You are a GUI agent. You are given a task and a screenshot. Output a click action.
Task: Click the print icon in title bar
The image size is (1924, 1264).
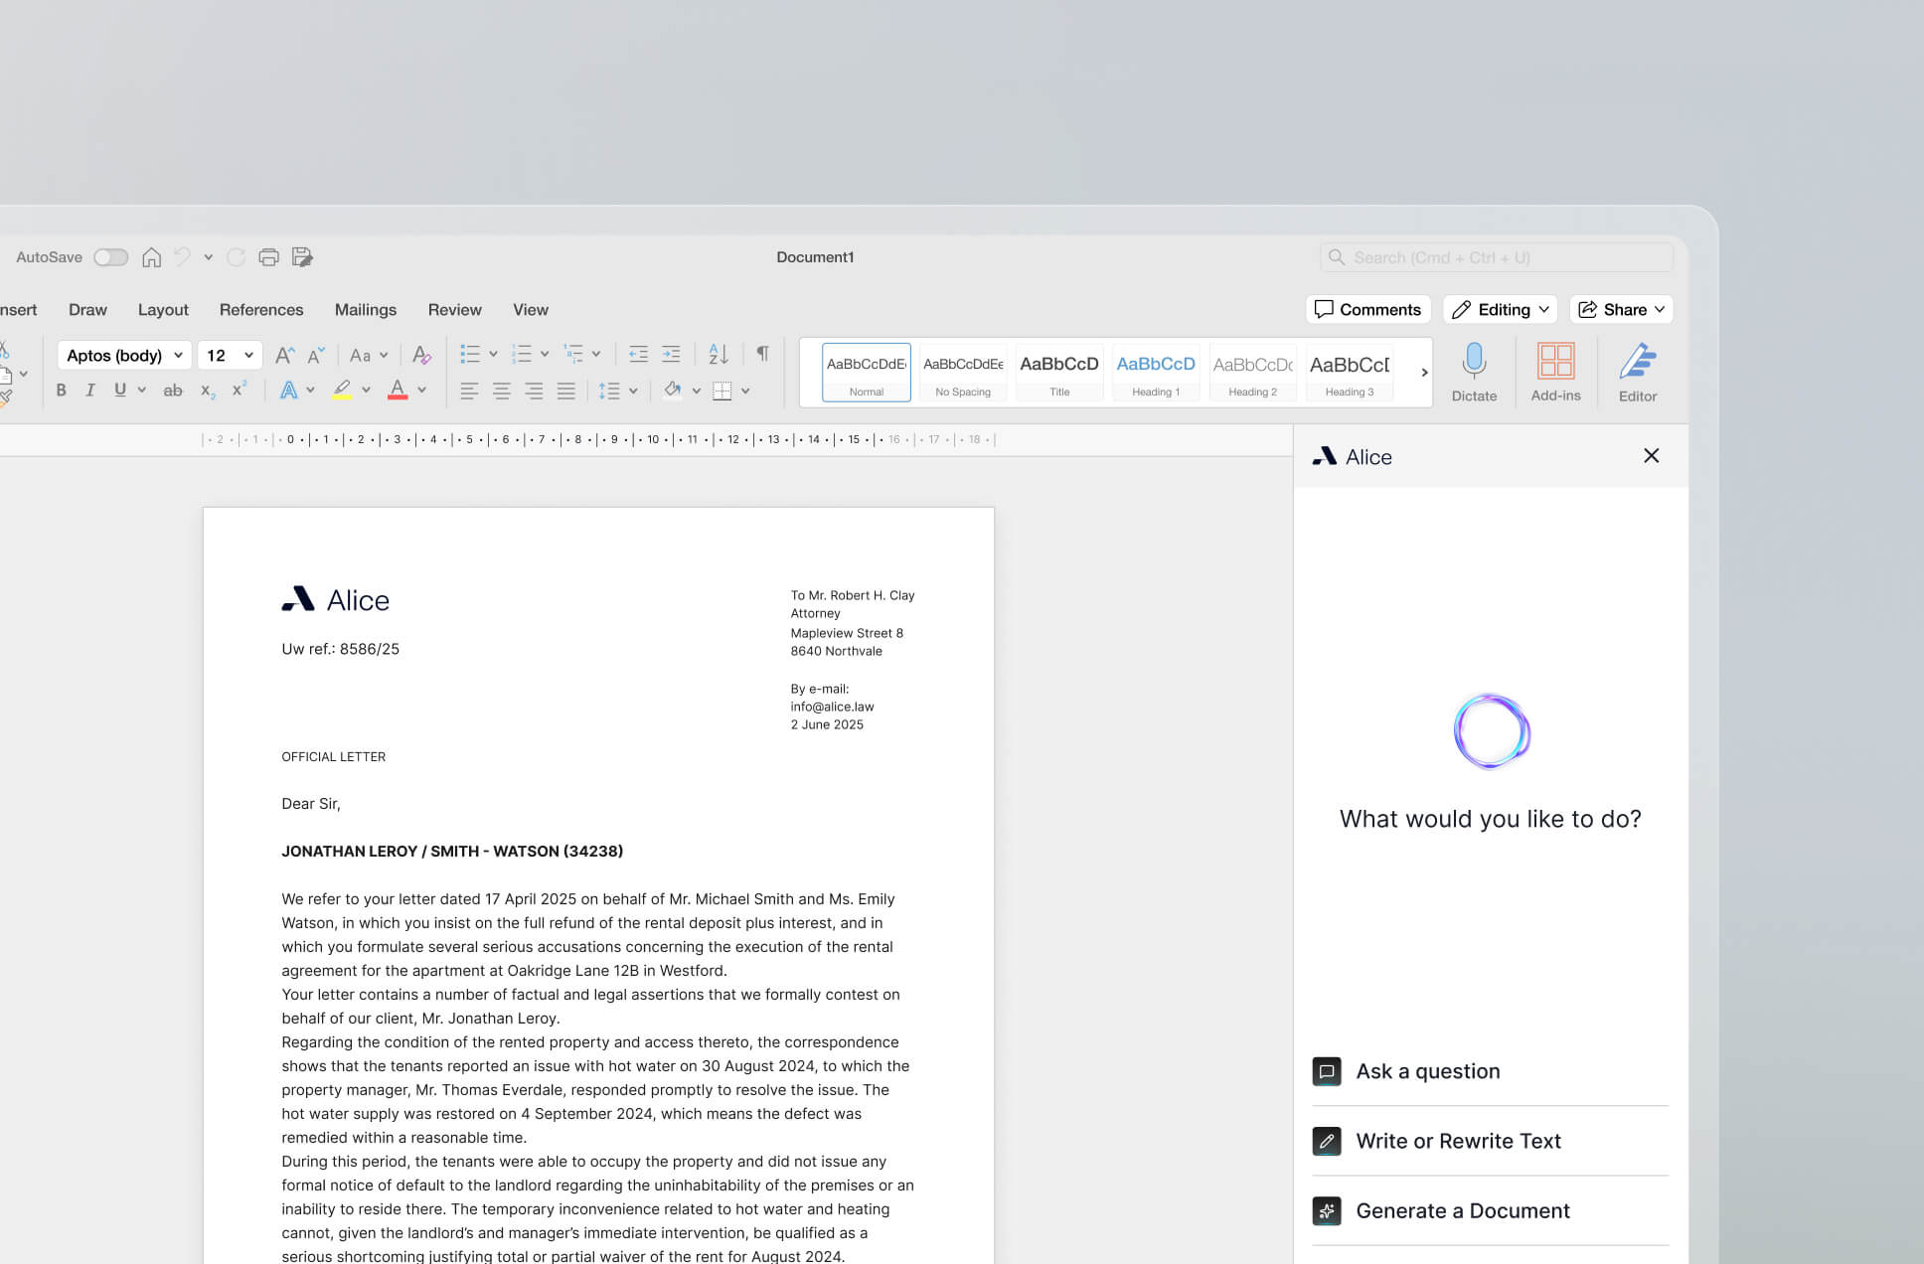pos(268,257)
